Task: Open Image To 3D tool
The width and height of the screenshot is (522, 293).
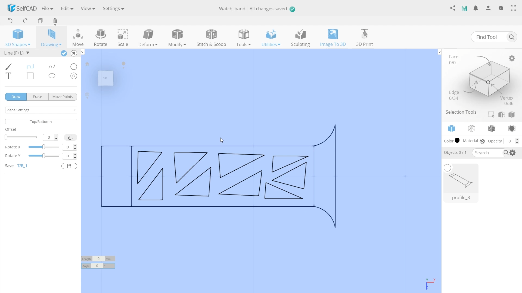Action: pyautogui.click(x=333, y=37)
